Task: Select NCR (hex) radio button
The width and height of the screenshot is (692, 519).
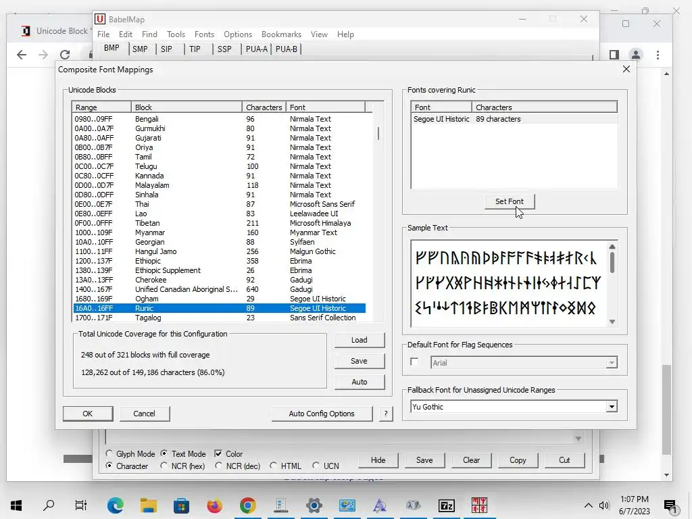Action: (164, 466)
